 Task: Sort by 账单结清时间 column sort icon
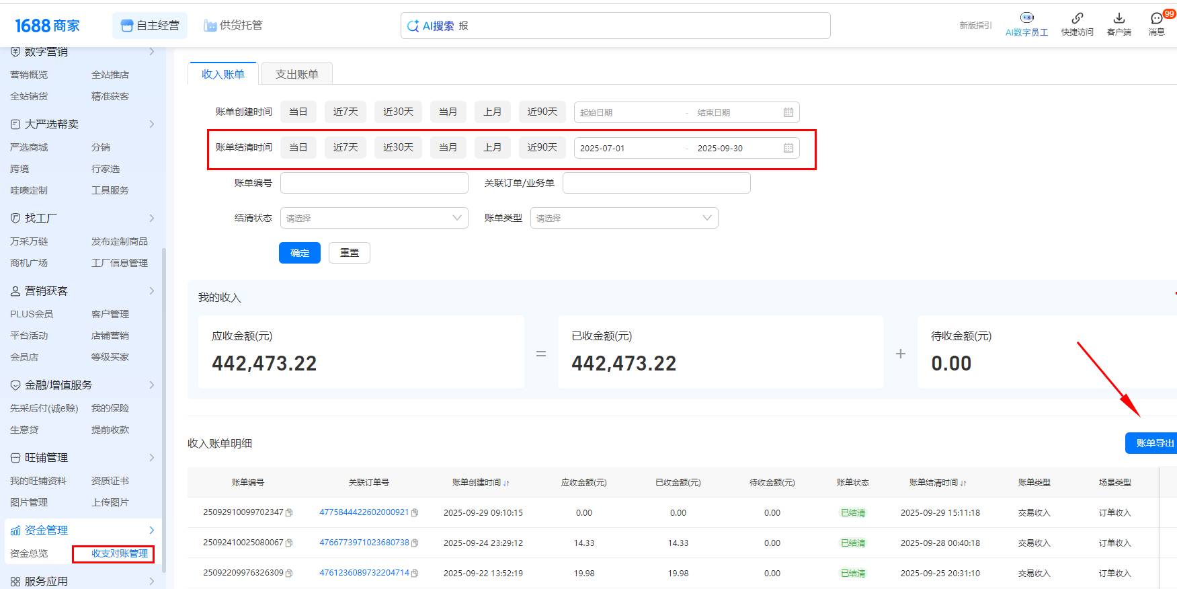pyautogui.click(x=963, y=483)
